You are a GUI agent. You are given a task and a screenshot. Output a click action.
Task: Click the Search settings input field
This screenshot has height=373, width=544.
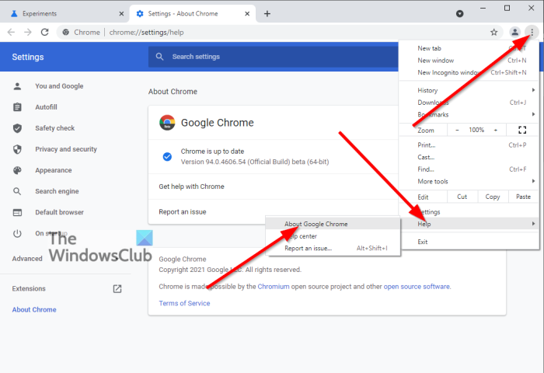tap(272, 57)
